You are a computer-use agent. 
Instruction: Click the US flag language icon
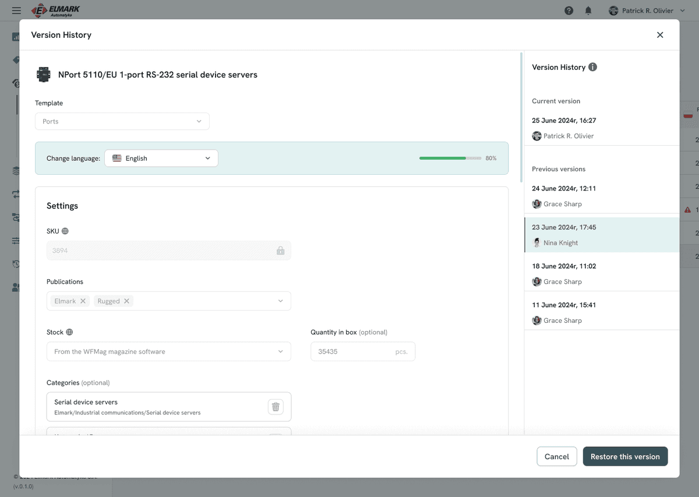pyautogui.click(x=117, y=158)
